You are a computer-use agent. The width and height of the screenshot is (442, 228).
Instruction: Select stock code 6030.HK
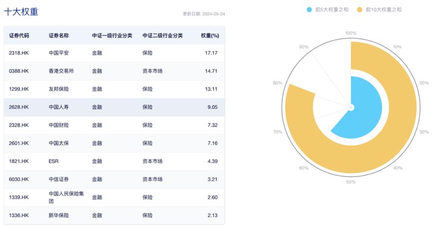(19, 179)
